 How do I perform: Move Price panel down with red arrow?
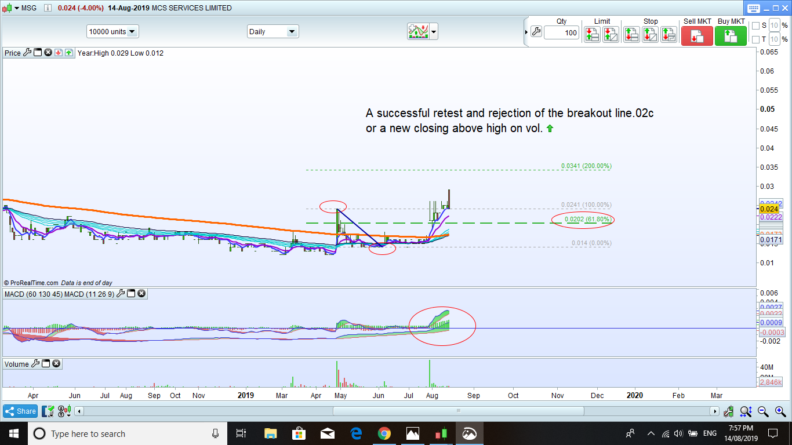(59, 53)
